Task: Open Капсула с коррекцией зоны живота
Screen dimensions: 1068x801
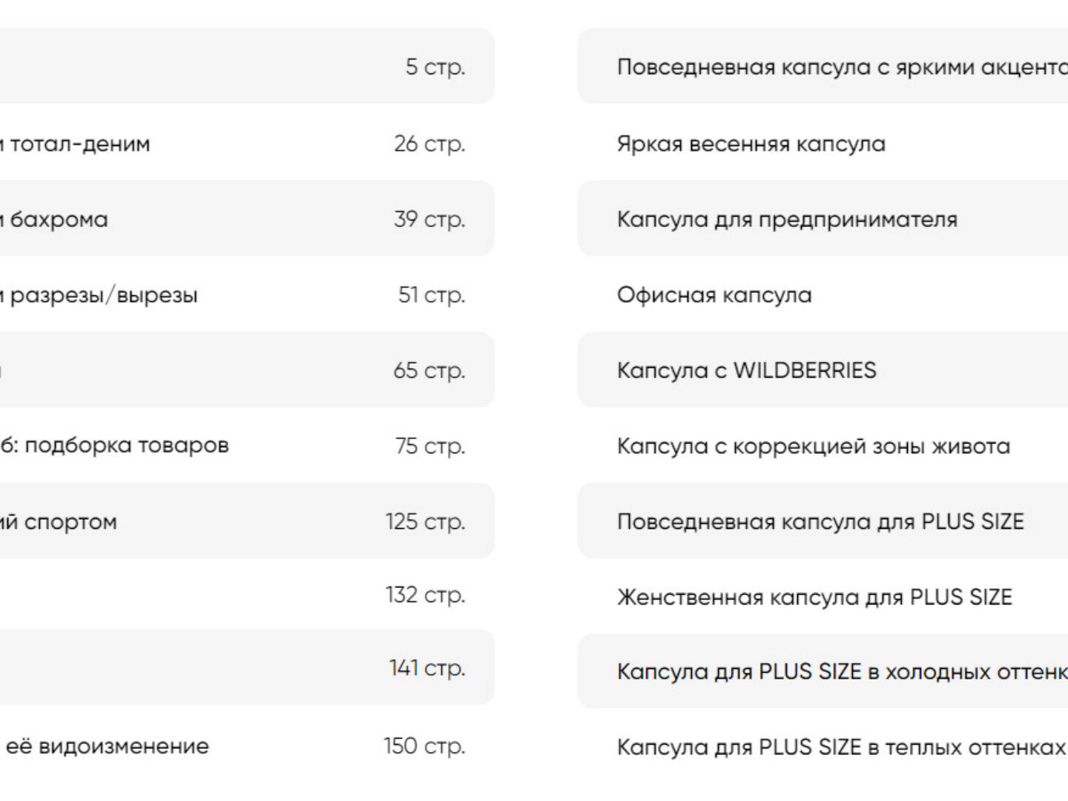Action: pos(813,446)
